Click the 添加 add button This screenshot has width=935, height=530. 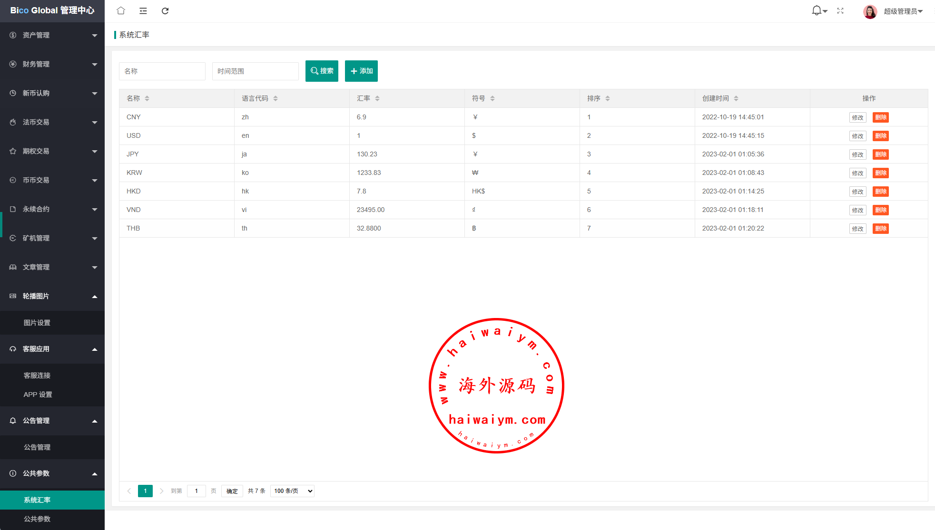(x=361, y=71)
